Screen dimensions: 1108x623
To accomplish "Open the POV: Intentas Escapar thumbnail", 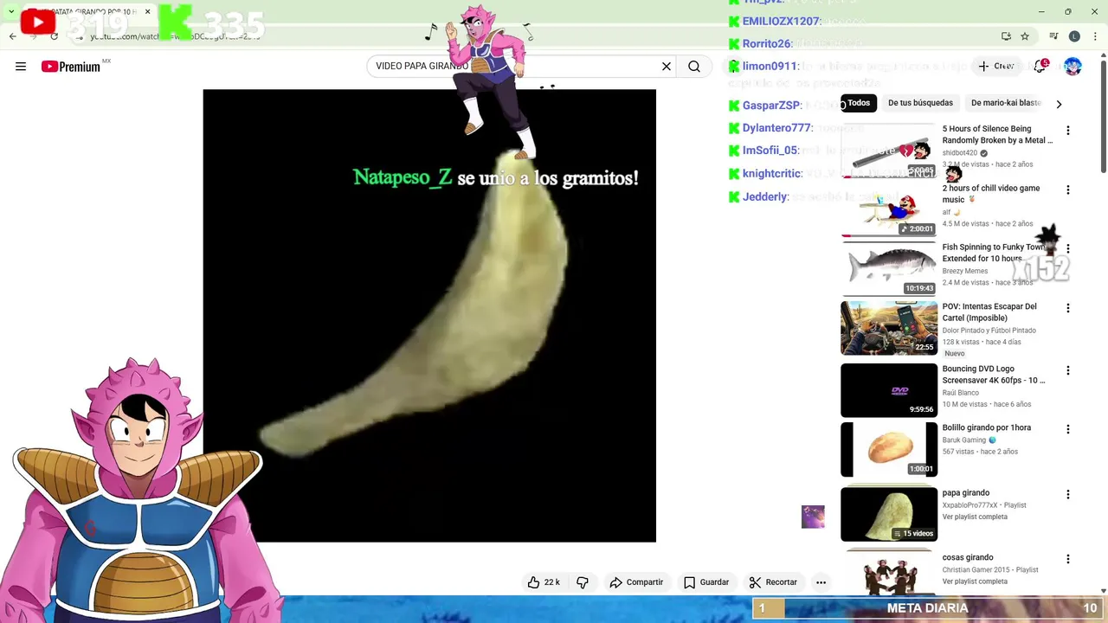I will point(889,328).
